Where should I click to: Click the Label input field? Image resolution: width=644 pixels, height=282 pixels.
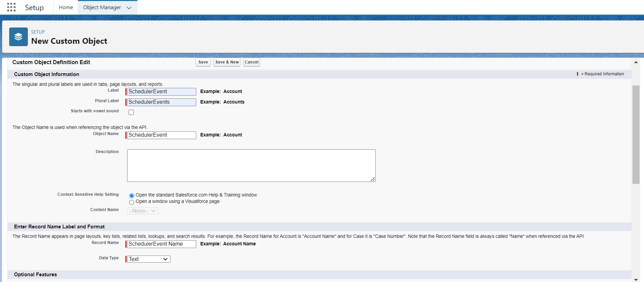[162, 92]
